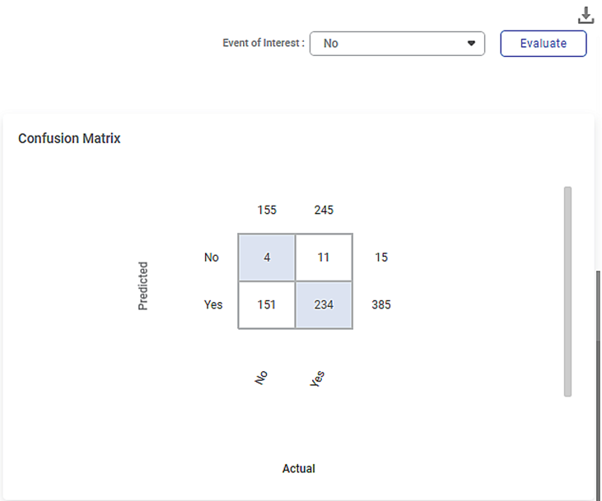Viewport: 602px width, 501px height.
Task: Click the Confusion Matrix heading
Action: tap(69, 138)
